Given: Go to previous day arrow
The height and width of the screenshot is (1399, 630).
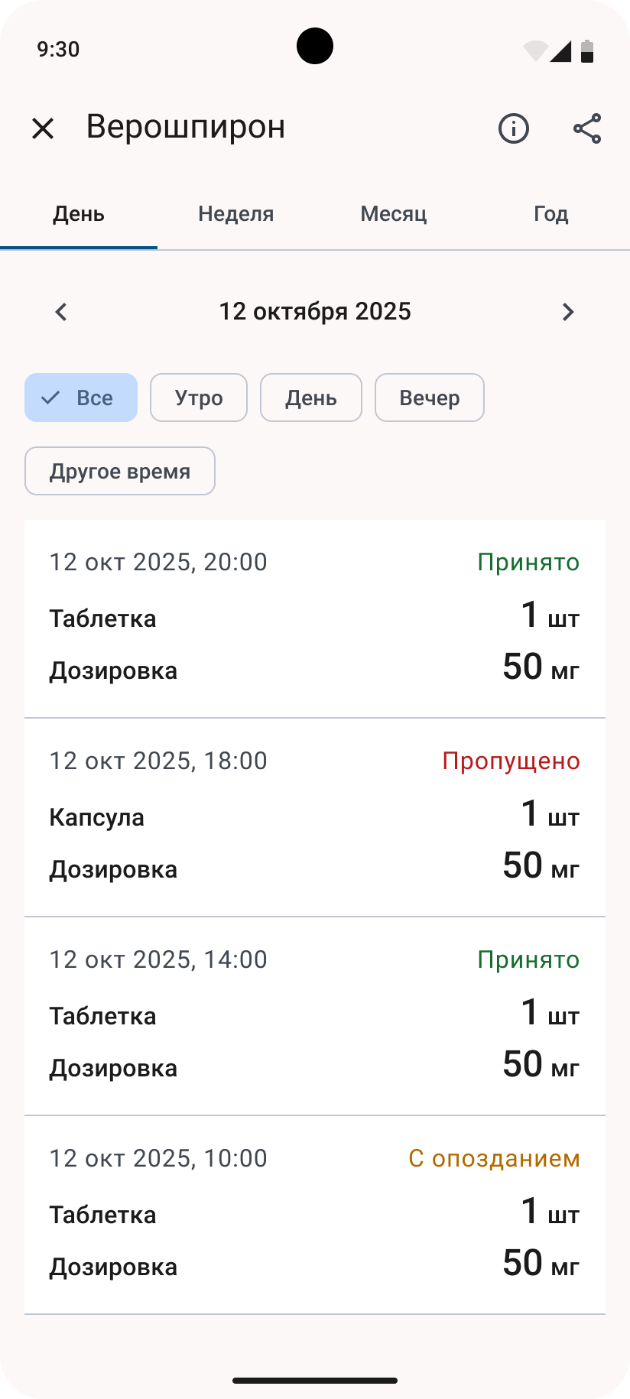Looking at the screenshot, I should coord(61,312).
